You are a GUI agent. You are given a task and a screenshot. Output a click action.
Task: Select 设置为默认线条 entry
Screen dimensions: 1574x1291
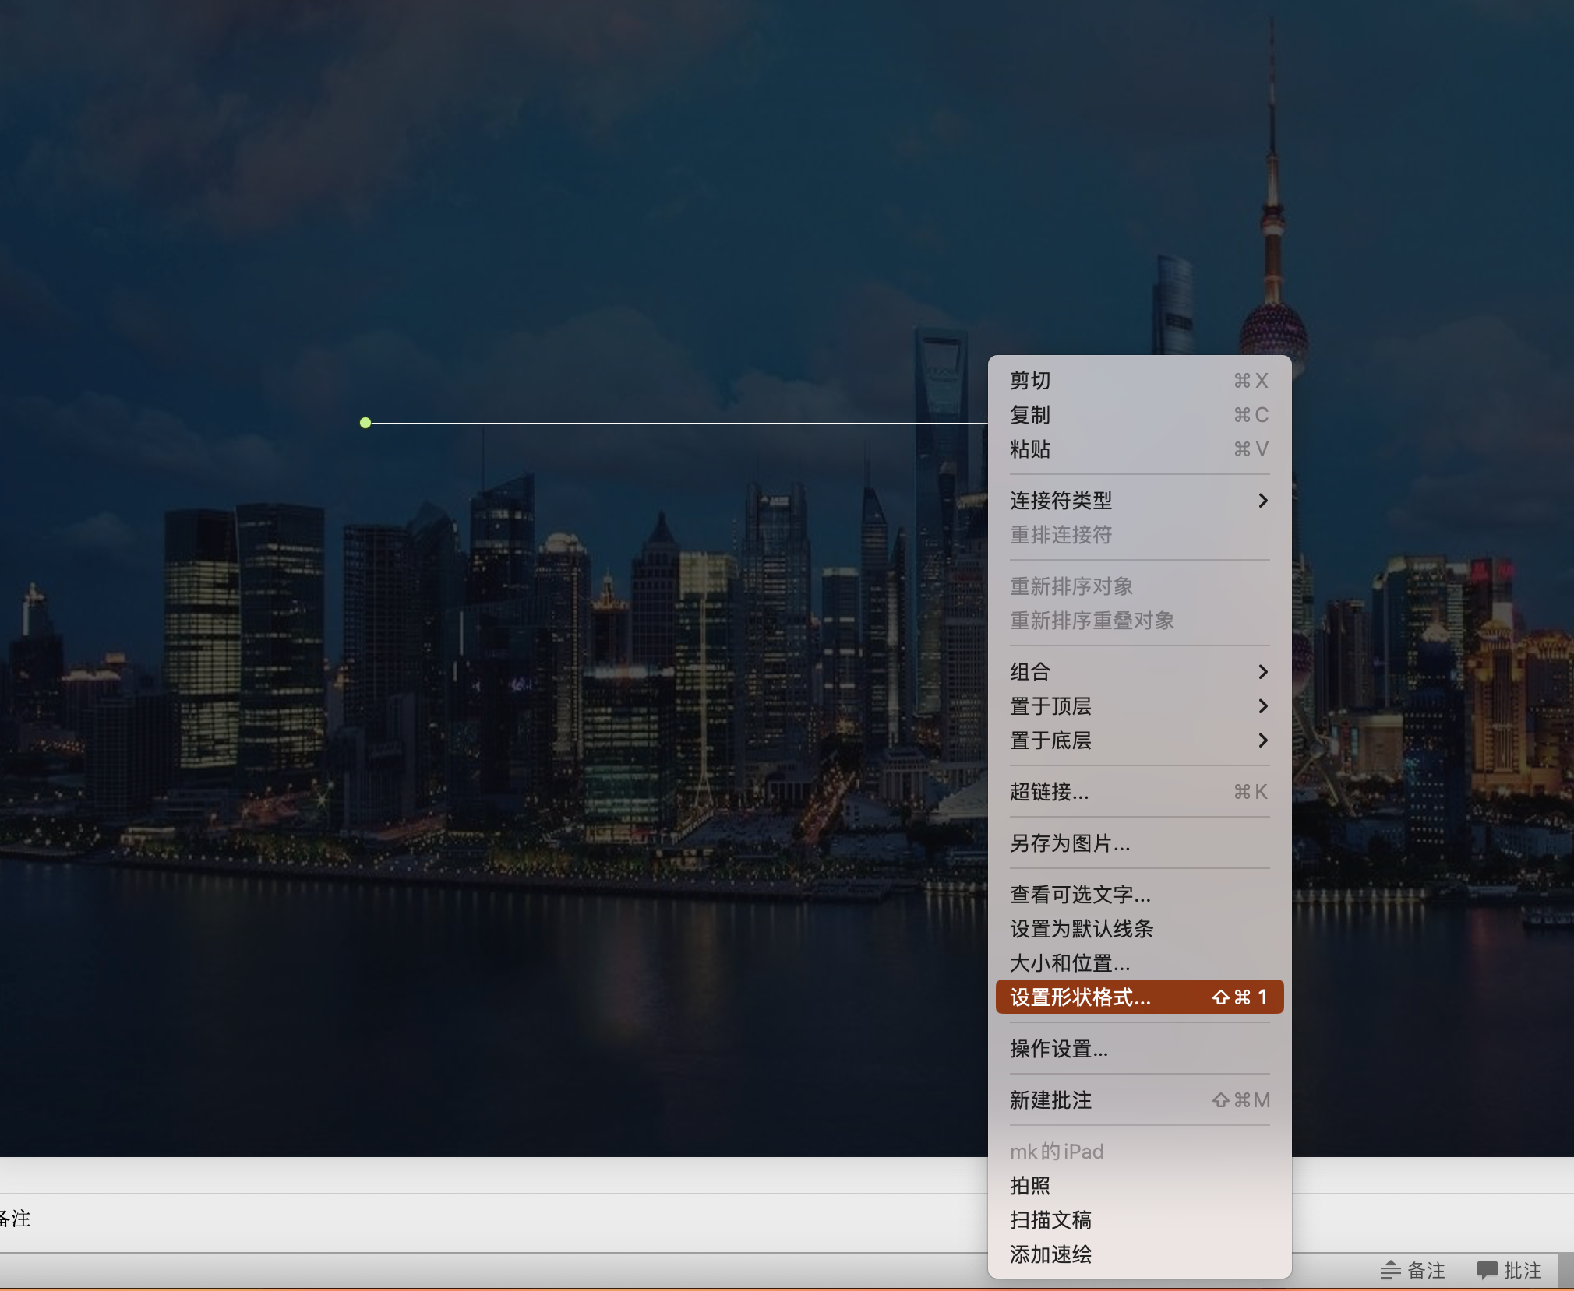click(x=1082, y=929)
